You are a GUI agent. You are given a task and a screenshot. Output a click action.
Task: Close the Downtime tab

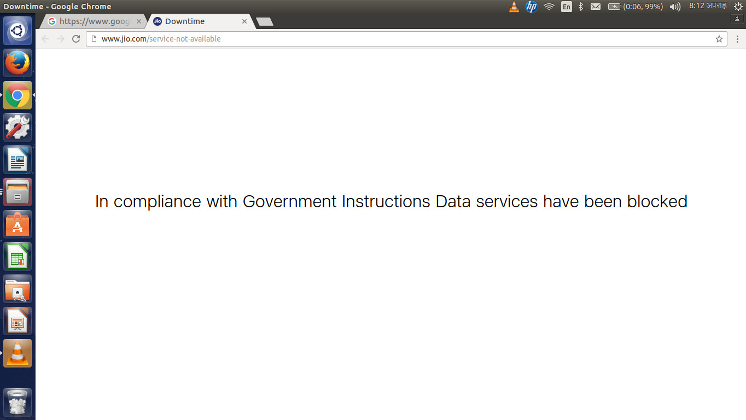[244, 21]
